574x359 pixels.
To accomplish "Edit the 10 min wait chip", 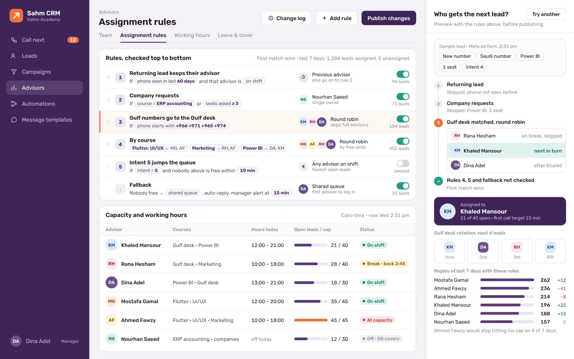I will tap(247, 170).
